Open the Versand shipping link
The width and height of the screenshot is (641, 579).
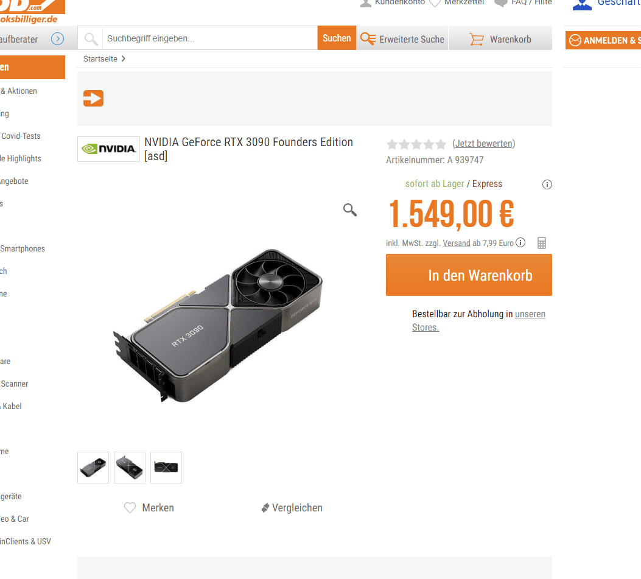[x=457, y=244]
